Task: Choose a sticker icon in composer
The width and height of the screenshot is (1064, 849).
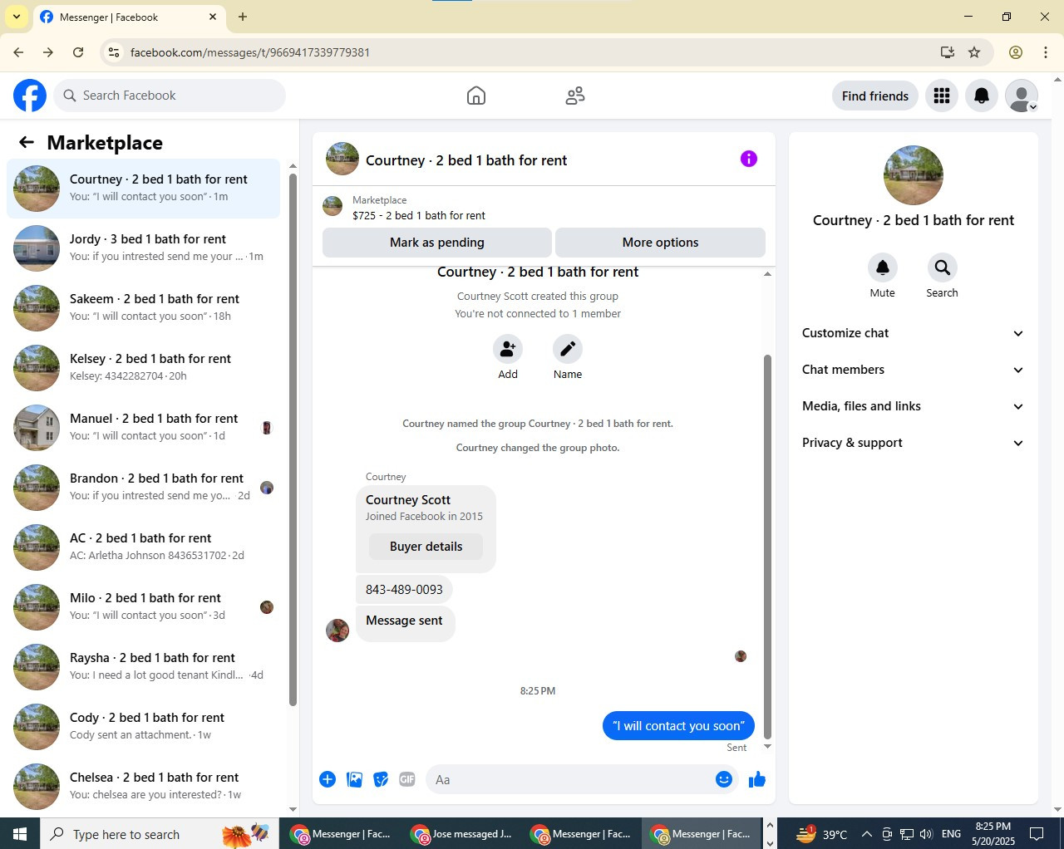Action: [381, 779]
